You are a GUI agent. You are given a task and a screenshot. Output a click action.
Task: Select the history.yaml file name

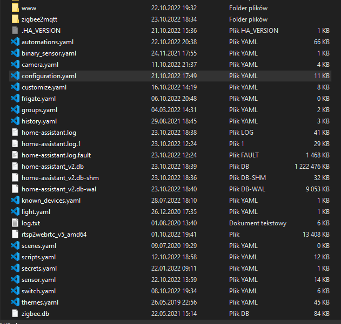point(39,121)
